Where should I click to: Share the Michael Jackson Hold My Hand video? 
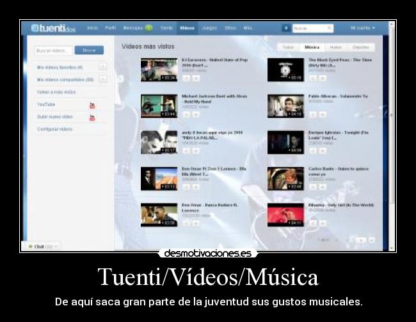[x=186, y=114]
